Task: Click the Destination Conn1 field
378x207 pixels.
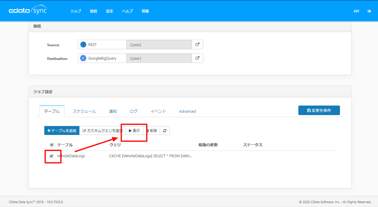Action: 159,58
